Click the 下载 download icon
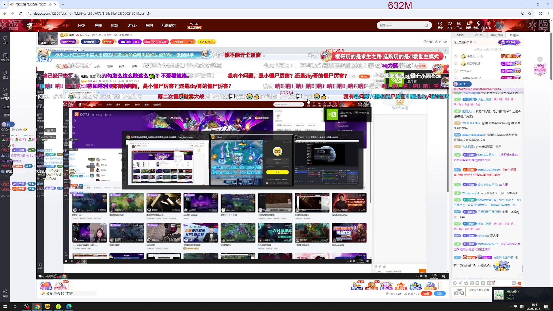This screenshot has width=553, height=311. (x=459, y=25)
